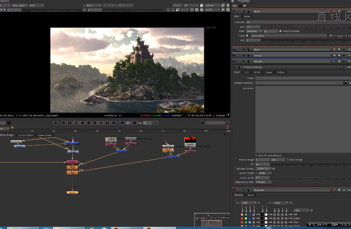Stop playback with the square stop button
The image size is (351, 229).
click(89, 123)
